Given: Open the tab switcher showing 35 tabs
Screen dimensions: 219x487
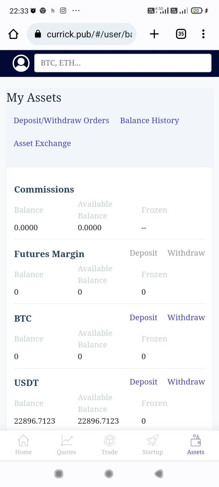Looking at the screenshot, I should click(x=181, y=34).
